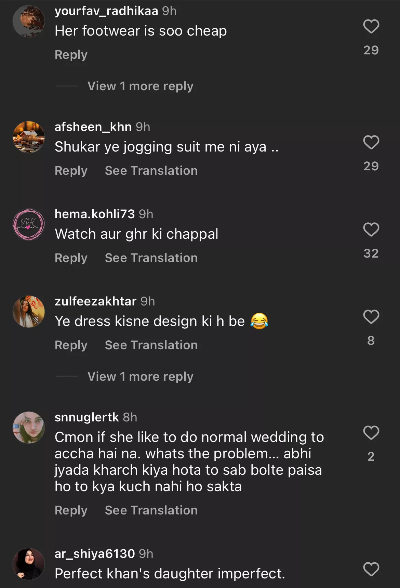
Task: Reply to hema.kohli73's comment
Action: coord(71,258)
